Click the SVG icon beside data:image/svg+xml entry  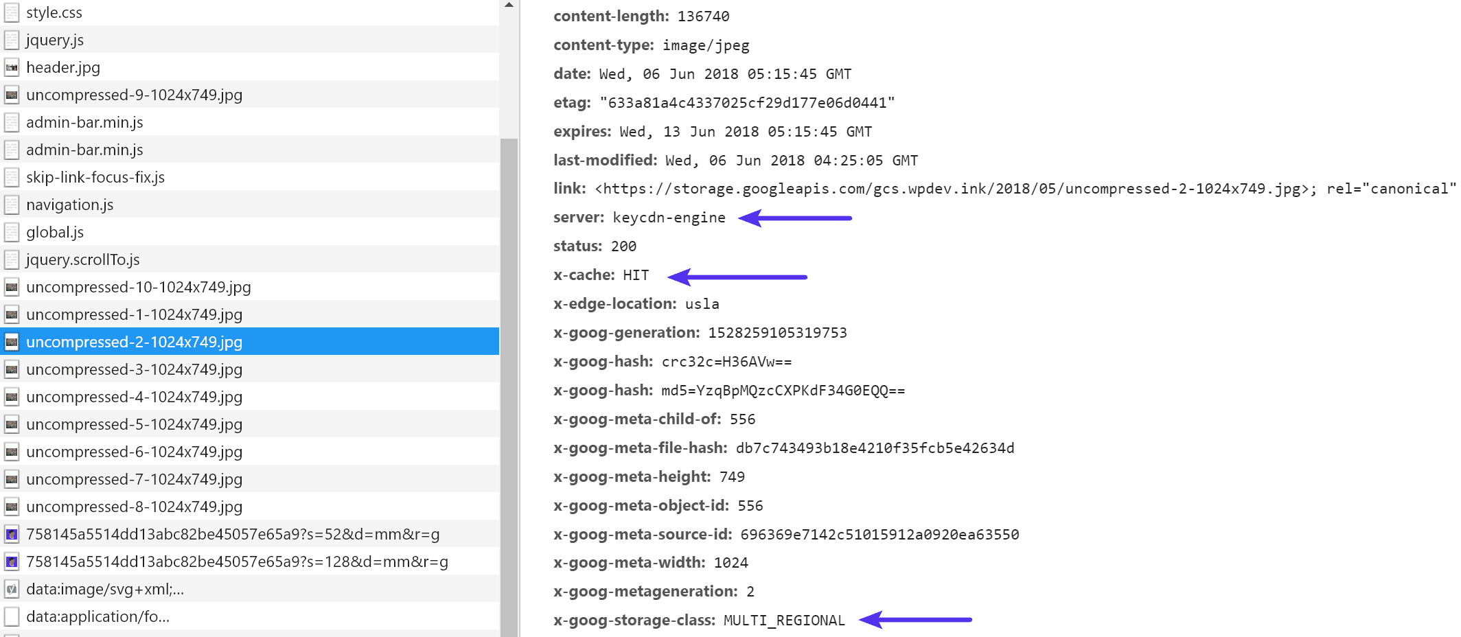tap(12, 589)
